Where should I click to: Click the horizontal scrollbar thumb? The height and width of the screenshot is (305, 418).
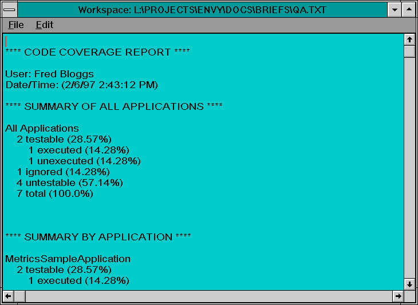click(x=19, y=296)
